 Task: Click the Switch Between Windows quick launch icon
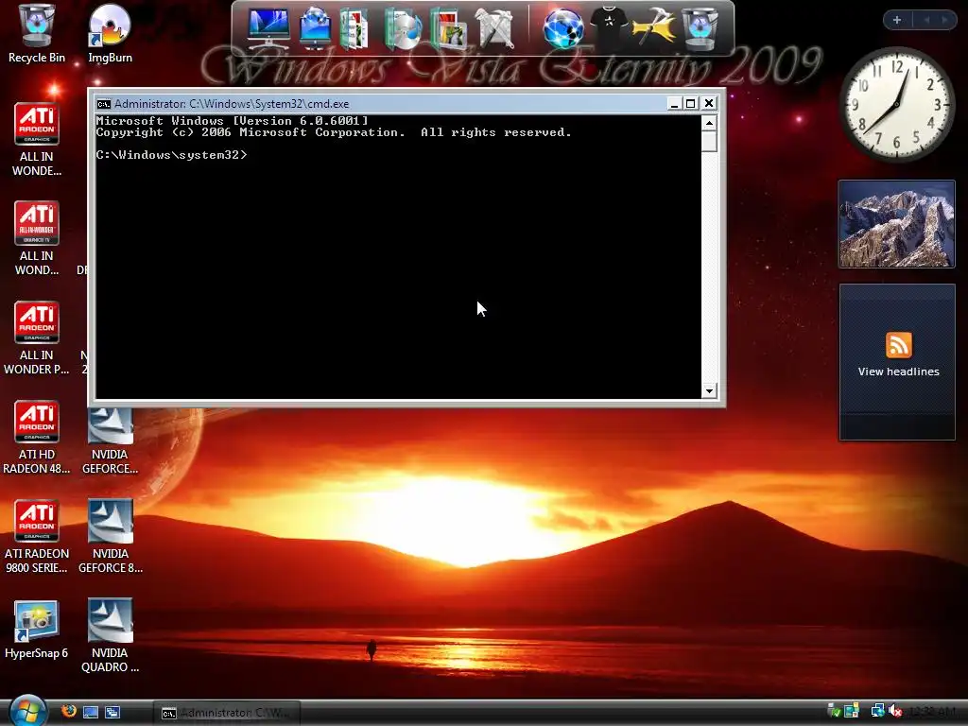click(112, 712)
